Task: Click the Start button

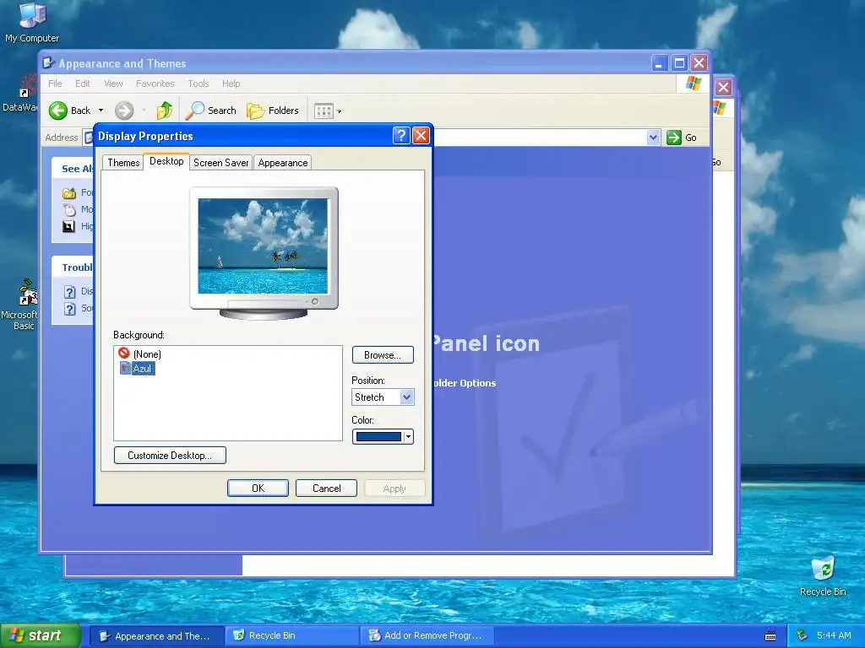Action: coord(40,635)
